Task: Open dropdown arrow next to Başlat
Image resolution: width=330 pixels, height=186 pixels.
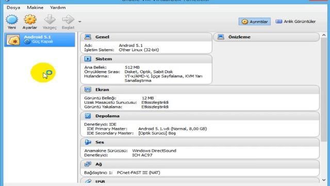Action: 80,22
